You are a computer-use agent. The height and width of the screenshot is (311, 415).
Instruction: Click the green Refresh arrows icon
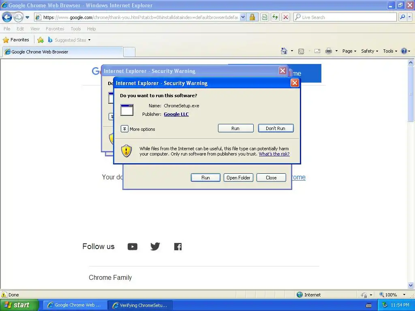pos(275,17)
